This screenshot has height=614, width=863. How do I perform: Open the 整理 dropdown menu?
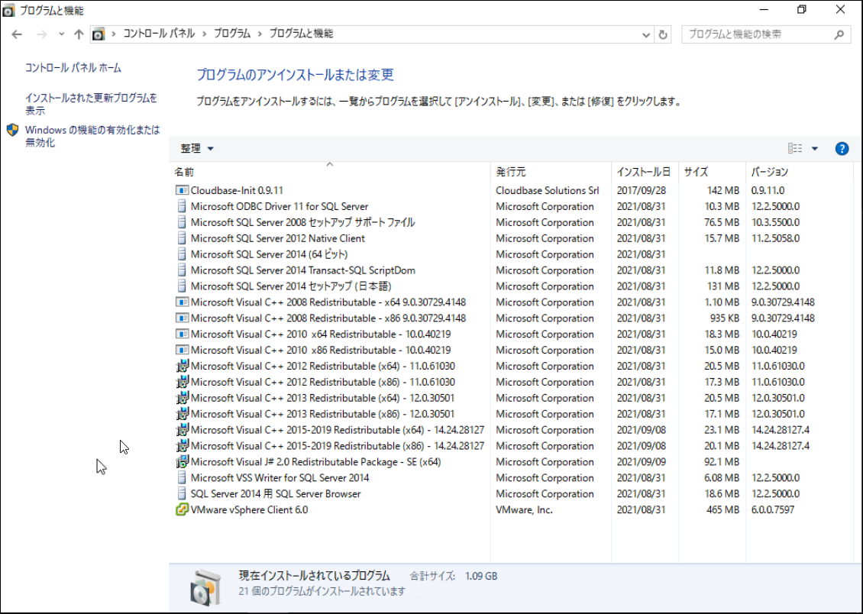196,149
